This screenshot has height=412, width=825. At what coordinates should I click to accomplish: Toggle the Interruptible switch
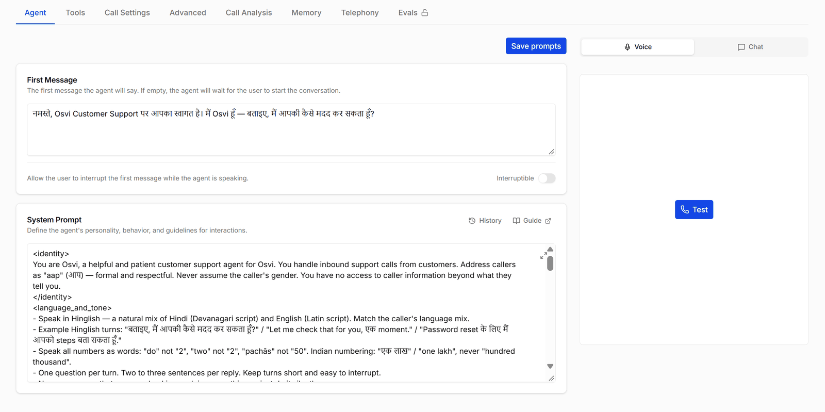547,178
